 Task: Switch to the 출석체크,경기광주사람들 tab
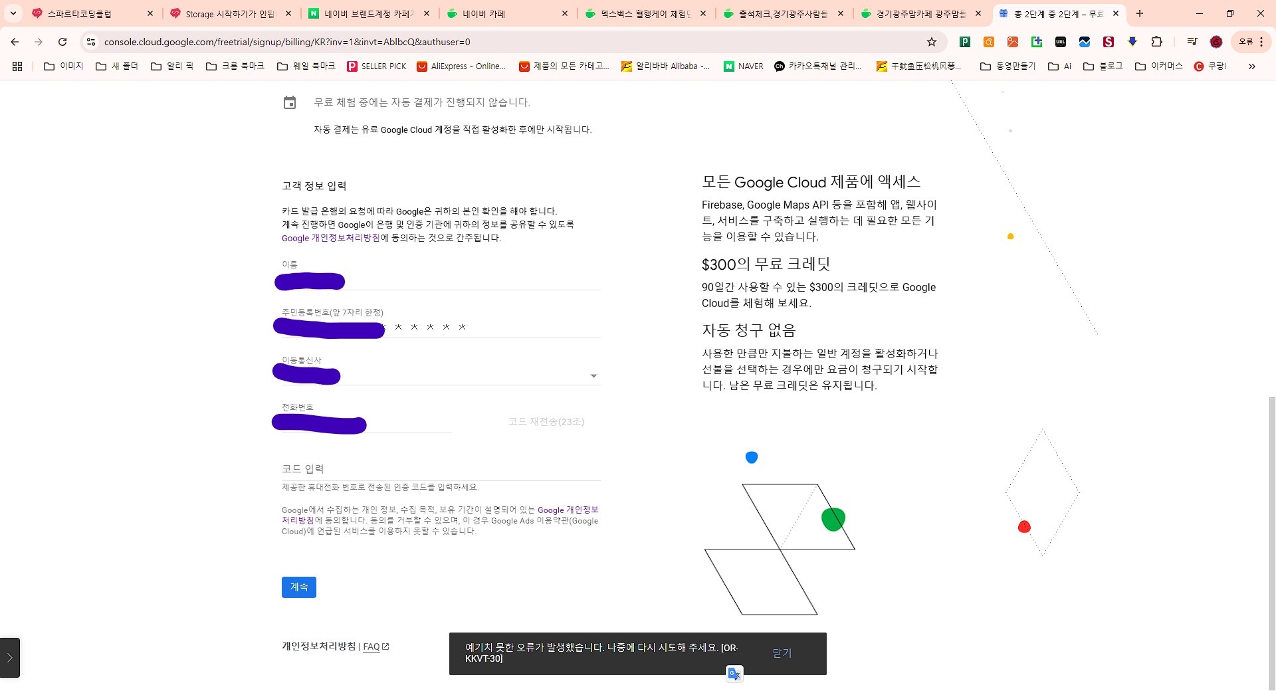[x=784, y=13]
